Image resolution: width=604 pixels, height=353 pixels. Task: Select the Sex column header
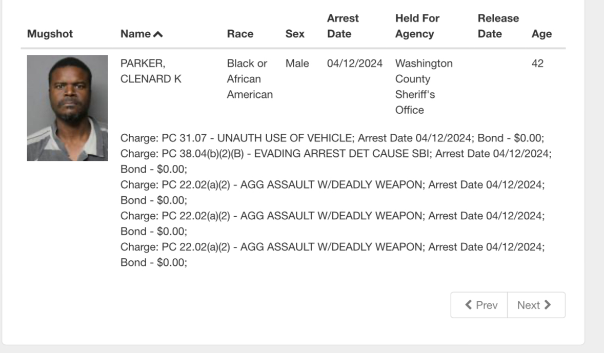[x=295, y=34]
